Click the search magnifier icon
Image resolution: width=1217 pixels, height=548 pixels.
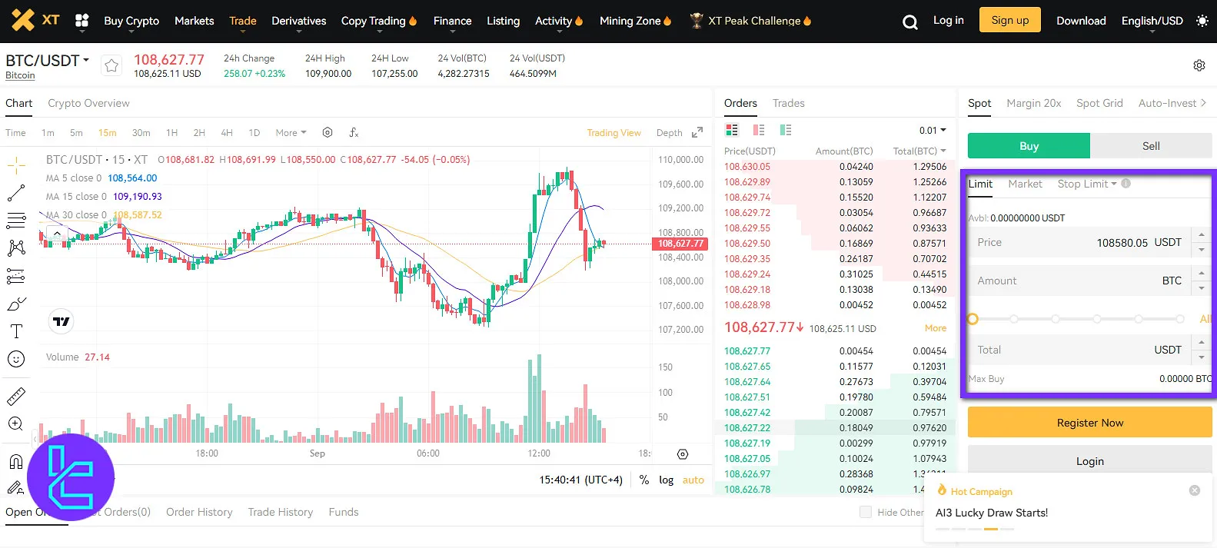pos(910,22)
